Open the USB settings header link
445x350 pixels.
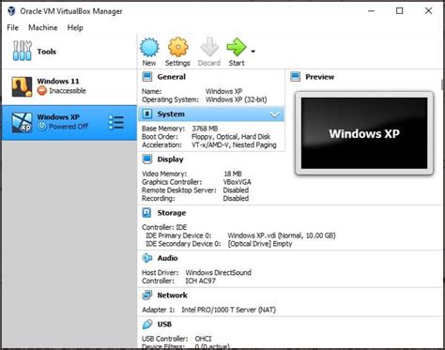(164, 324)
